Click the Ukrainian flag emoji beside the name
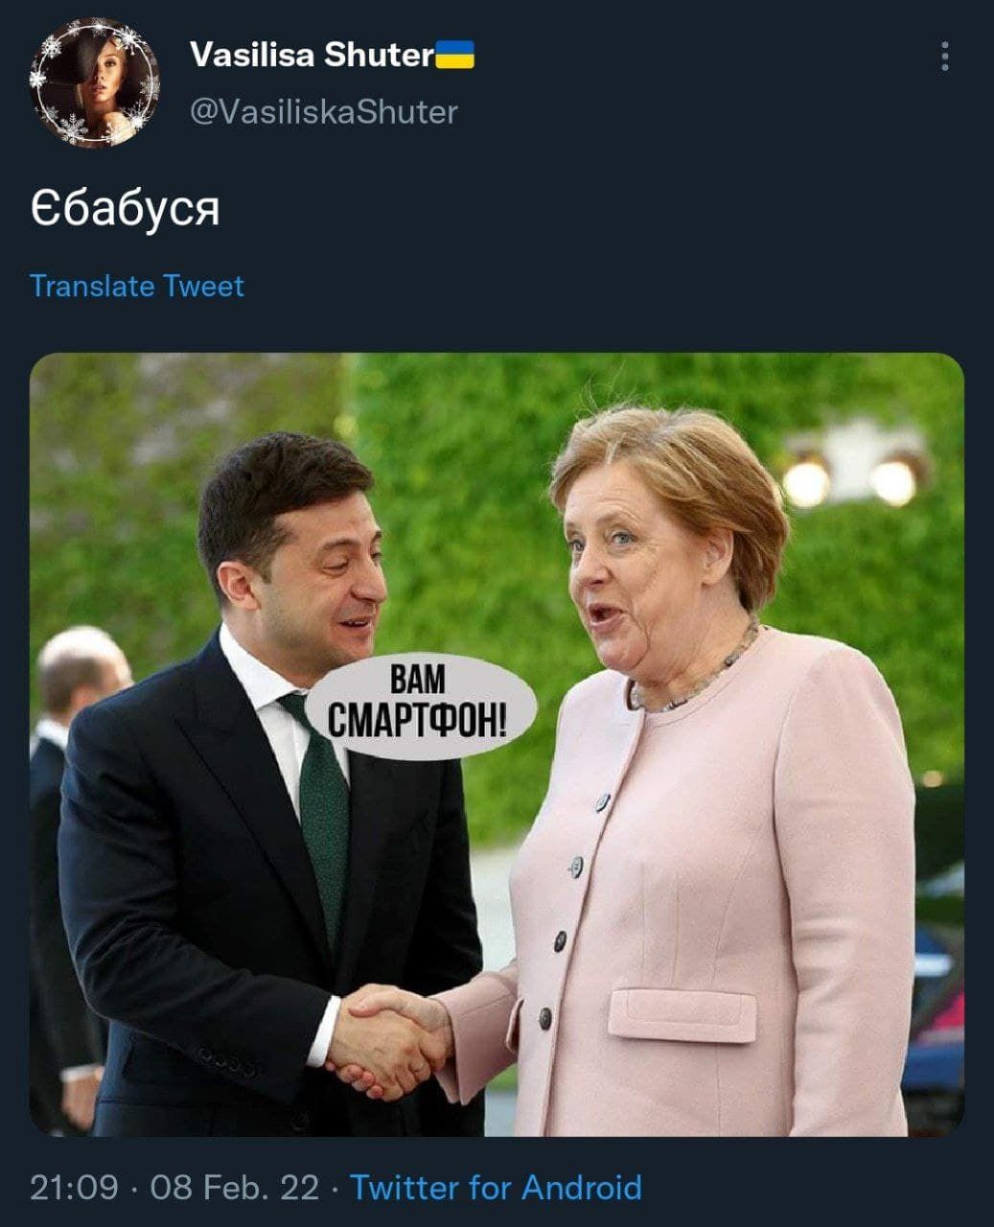This screenshot has height=1227, width=994. click(x=455, y=55)
